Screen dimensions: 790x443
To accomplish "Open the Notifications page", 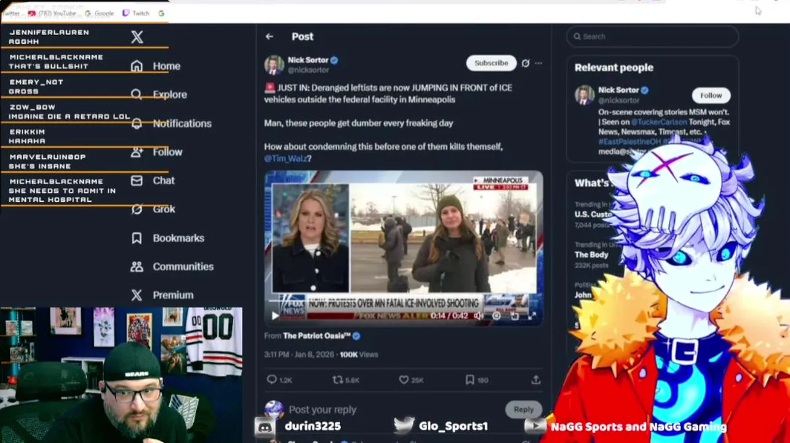I will tap(171, 123).
